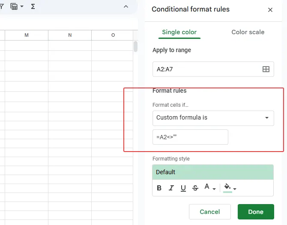287x225 pixels.
Task: Select column N header
Action: tap(70, 35)
